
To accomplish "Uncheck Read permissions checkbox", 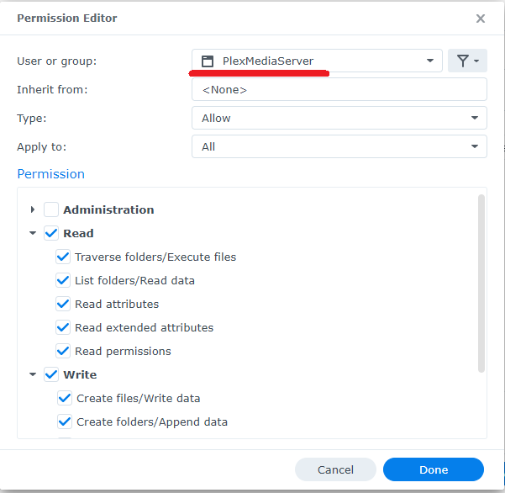I will coord(63,351).
